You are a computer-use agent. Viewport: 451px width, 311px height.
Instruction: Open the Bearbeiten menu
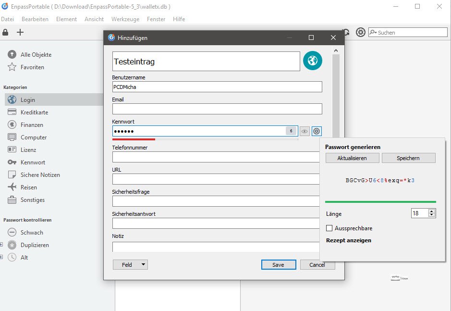[x=35, y=19]
